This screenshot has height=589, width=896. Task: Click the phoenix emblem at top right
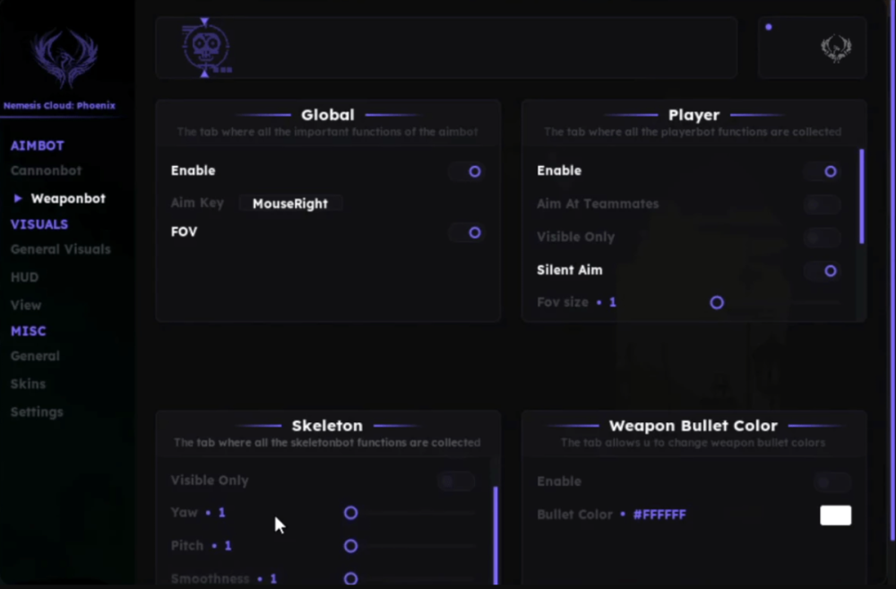coord(836,47)
